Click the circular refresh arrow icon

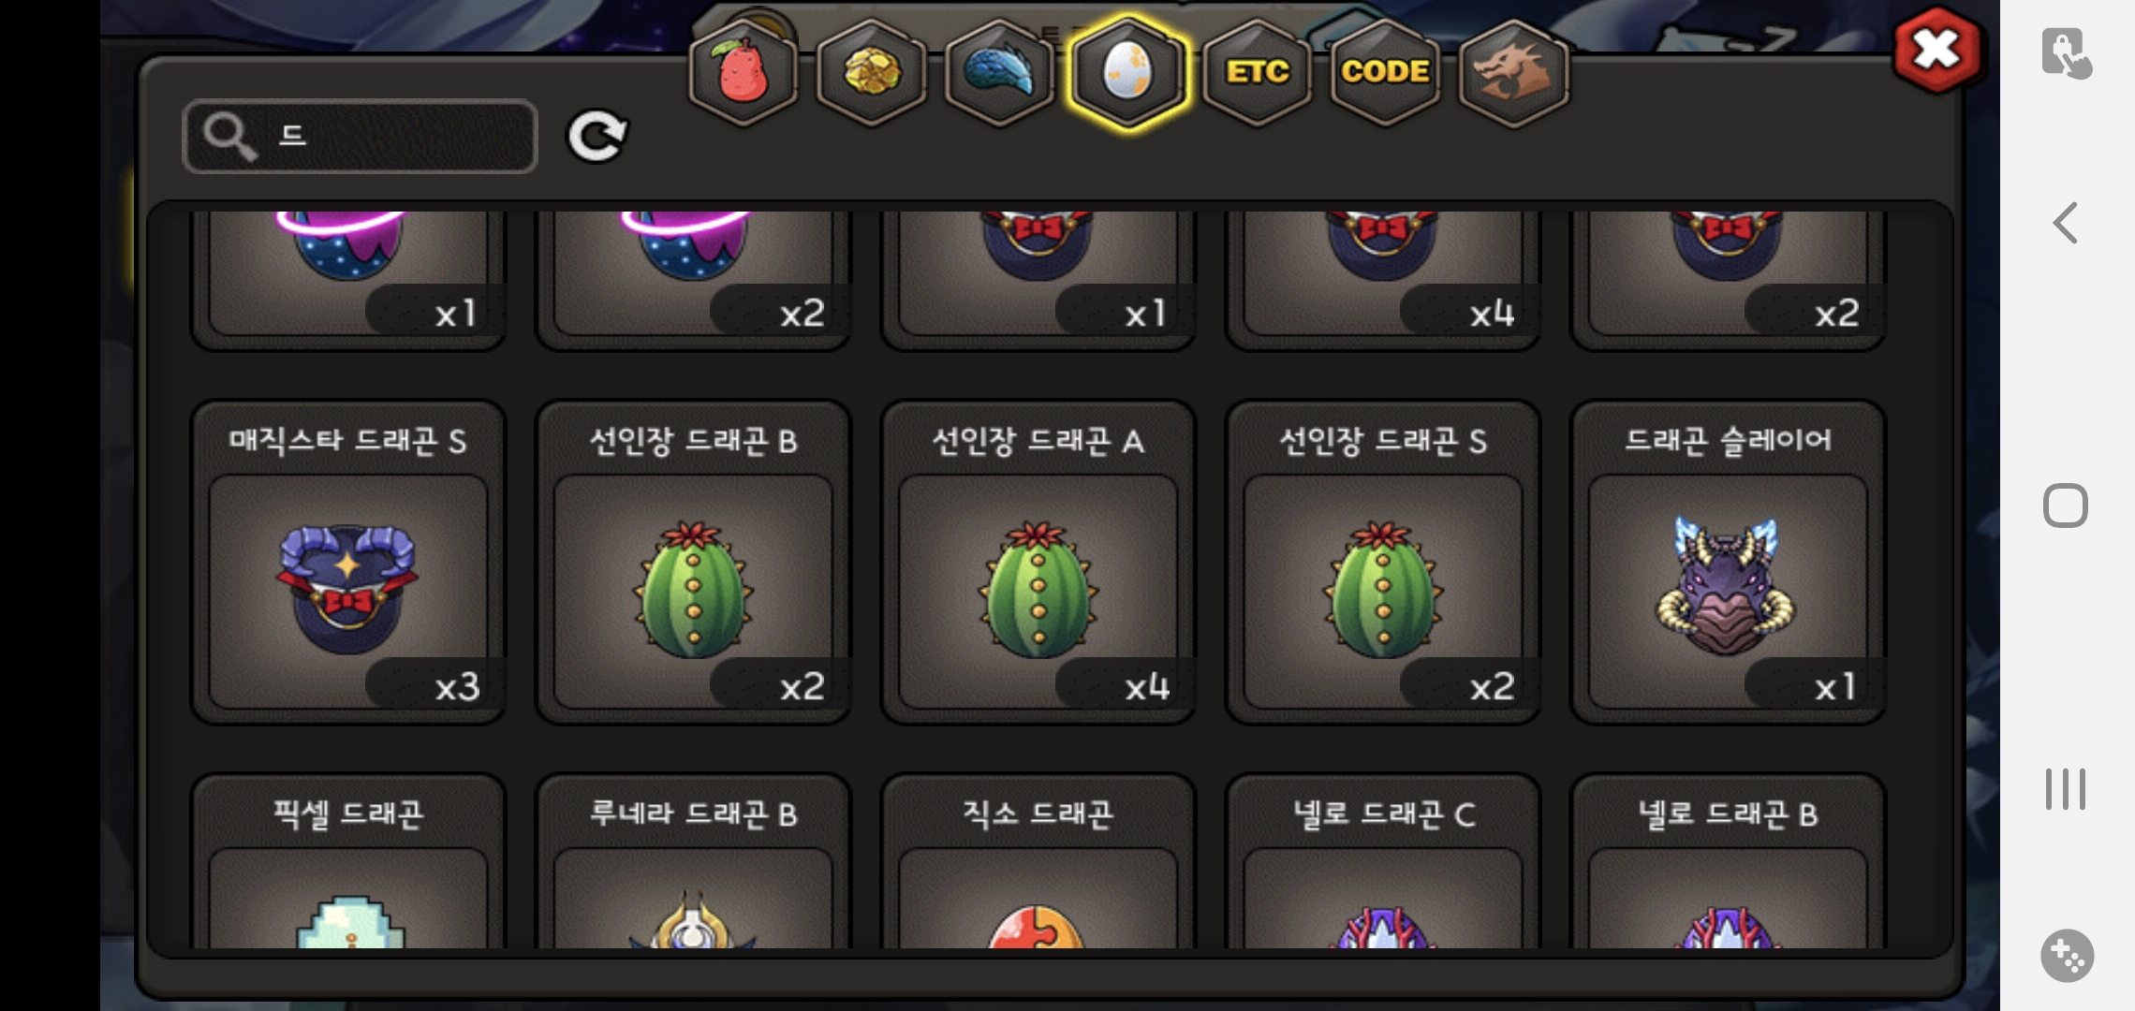click(x=597, y=137)
